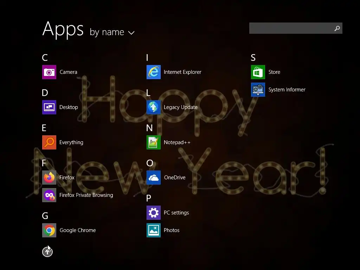Open the Store shopping bag icon
The height and width of the screenshot is (270, 360).
(x=258, y=72)
